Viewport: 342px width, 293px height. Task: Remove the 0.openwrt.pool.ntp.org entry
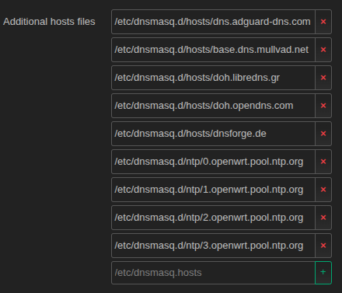pyautogui.click(x=323, y=162)
